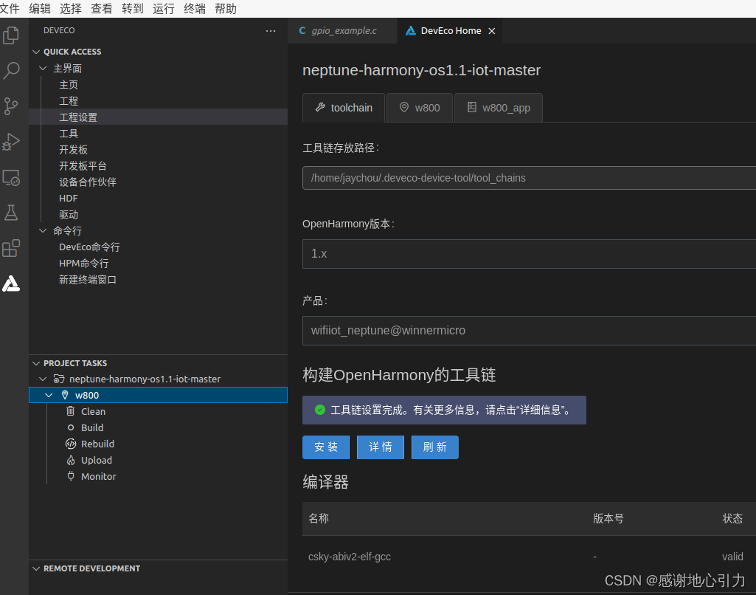Open the 终端 menu
Viewport: 756px width, 595px height.
pos(195,9)
